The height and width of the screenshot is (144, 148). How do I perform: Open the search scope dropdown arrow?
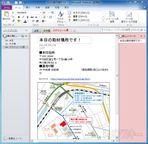coord(144,30)
